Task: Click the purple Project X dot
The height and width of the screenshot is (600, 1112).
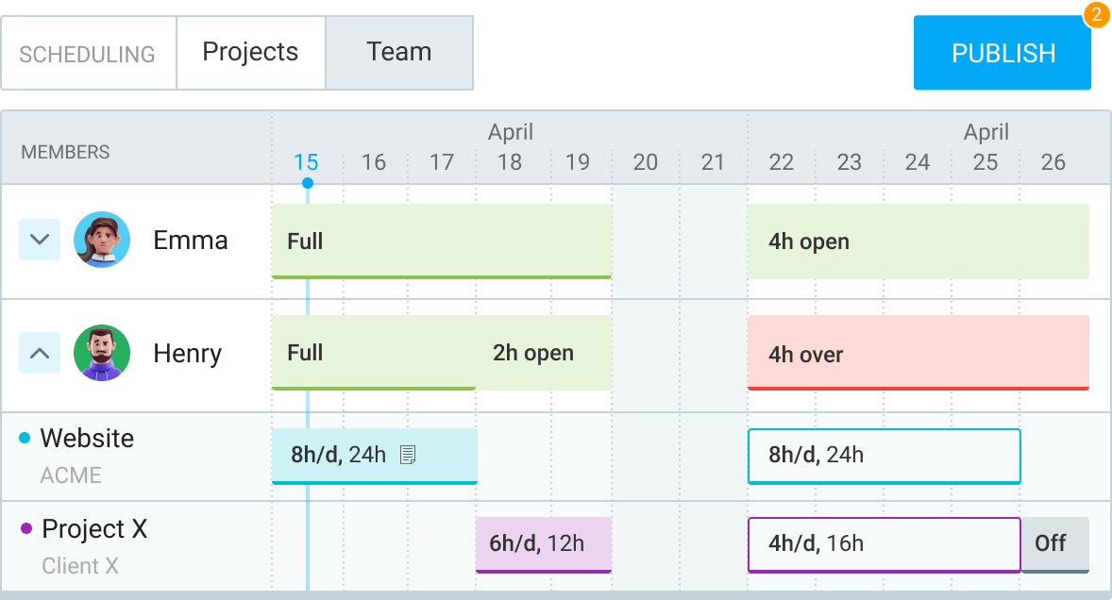Action: 26,528
